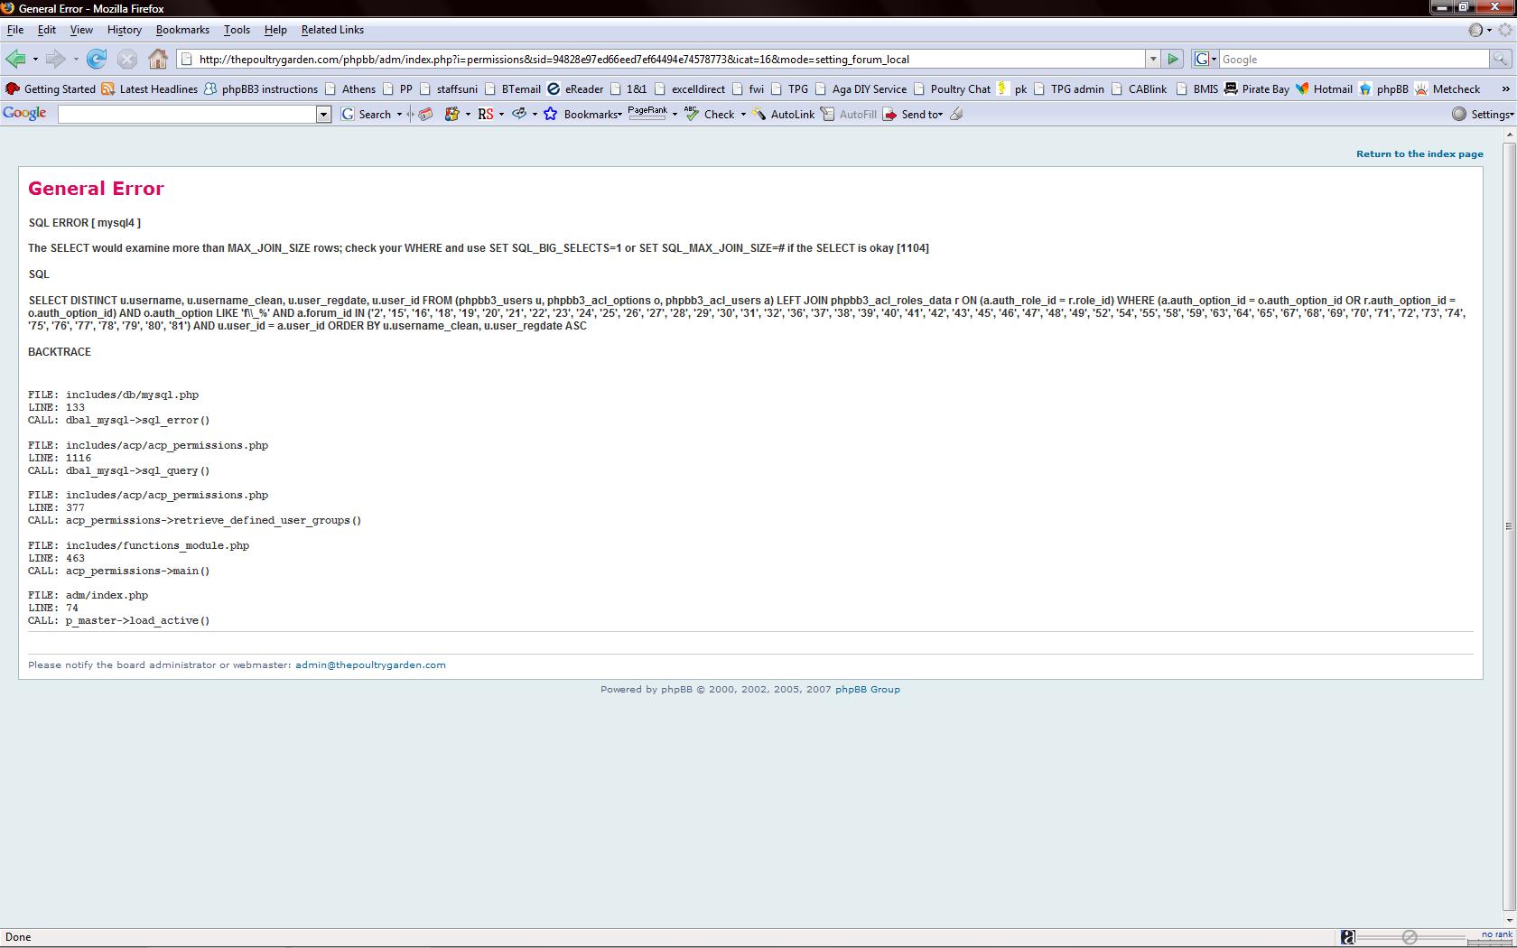Open the Tools menu
The image size is (1517, 948).
pyautogui.click(x=237, y=30)
